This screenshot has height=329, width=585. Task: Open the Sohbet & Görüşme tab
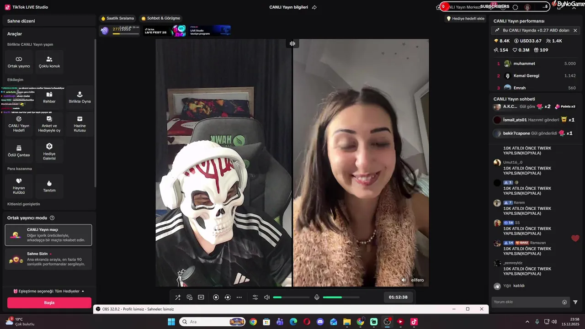tap(161, 18)
